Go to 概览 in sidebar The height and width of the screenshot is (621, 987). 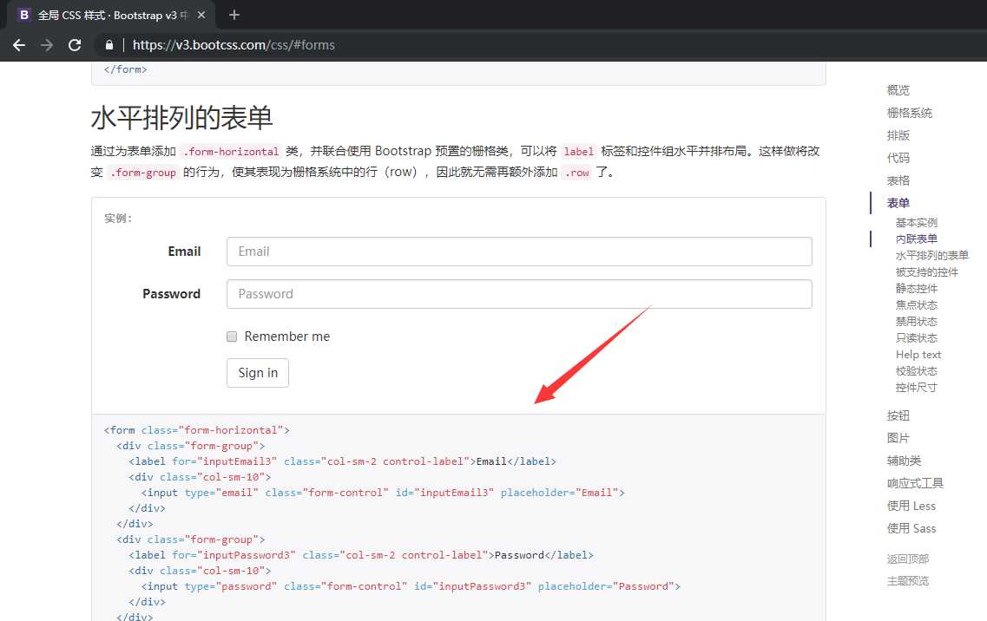[898, 90]
